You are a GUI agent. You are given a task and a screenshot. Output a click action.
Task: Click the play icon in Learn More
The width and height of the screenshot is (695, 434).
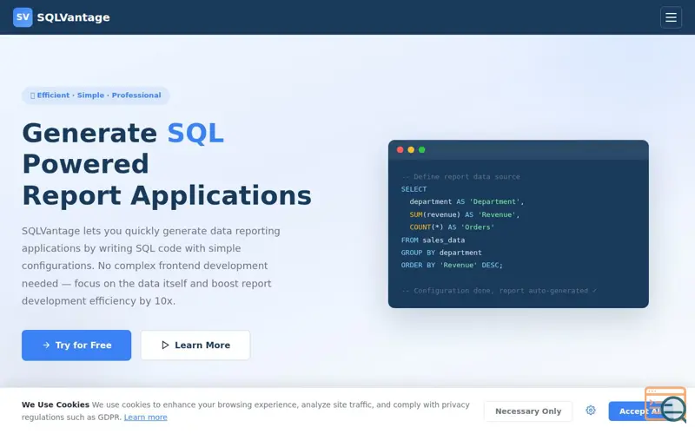pyautogui.click(x=165, y=345)
